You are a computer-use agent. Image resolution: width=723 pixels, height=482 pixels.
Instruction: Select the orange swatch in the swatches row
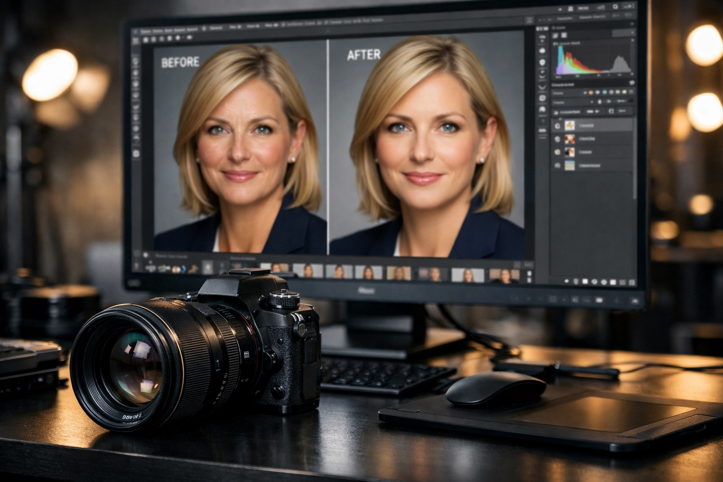tap(591, 92)
